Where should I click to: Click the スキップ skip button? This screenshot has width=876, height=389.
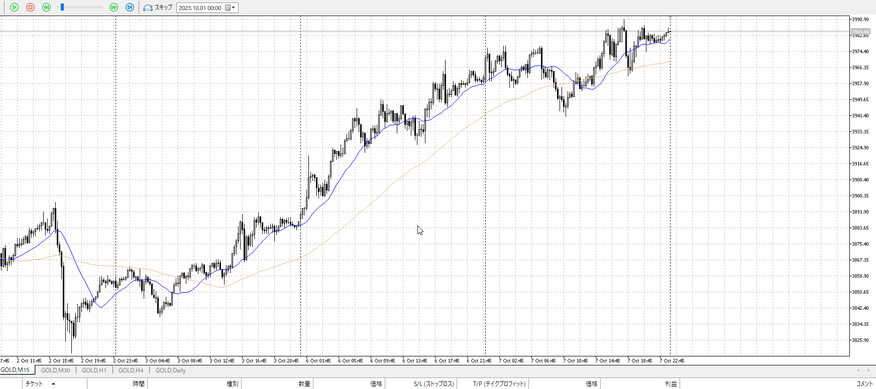coord(158,8)
